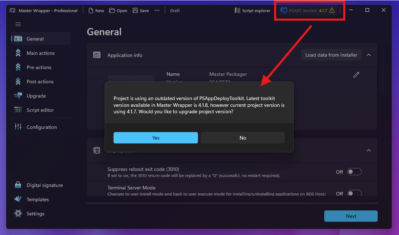Open the app Settings

(x=36, y=213)
